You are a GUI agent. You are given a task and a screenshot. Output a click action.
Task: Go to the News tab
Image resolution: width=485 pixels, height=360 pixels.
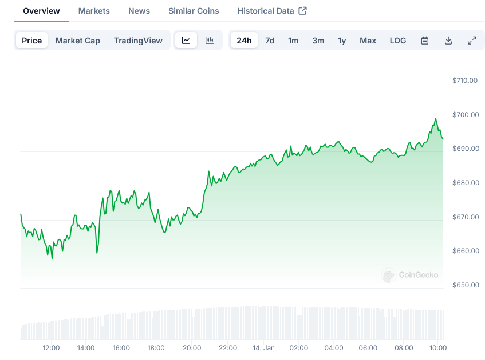point(139,11)
